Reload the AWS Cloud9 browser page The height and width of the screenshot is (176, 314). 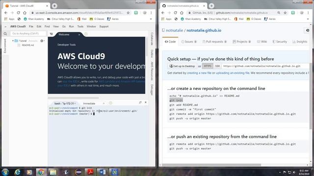(19, 13)
